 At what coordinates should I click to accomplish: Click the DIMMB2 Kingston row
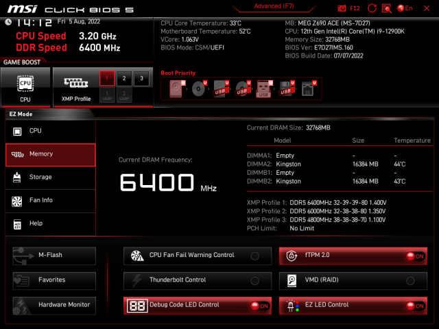[327, 181]
